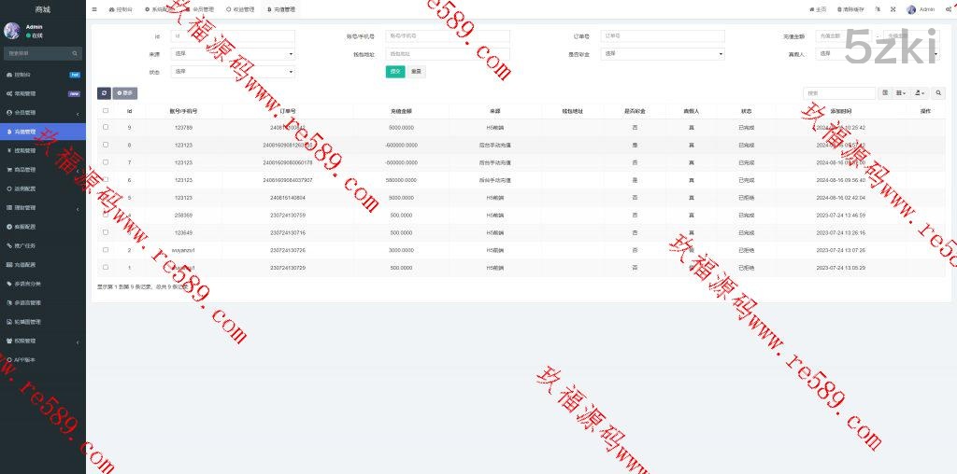Open the 来源 source dropdown filter
The width and height of the screenshot is (957, 474).
point(233,53)
